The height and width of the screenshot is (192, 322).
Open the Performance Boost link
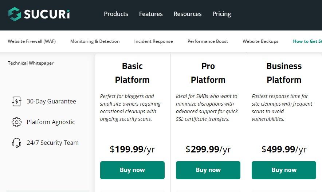tap(208, 41)
